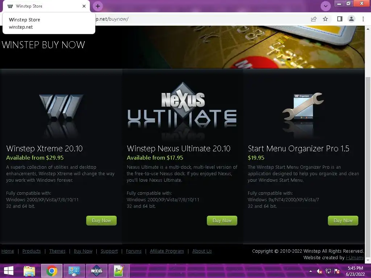Open the tab search dropdown chevron

pyautogui.click(x=326, y=6)
